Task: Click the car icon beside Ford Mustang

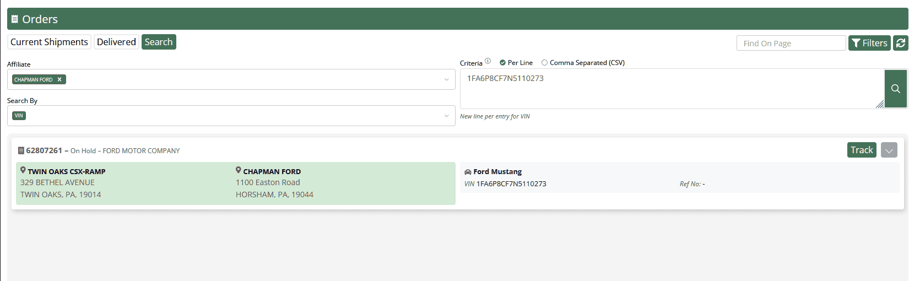Action: tap(468, 172)
